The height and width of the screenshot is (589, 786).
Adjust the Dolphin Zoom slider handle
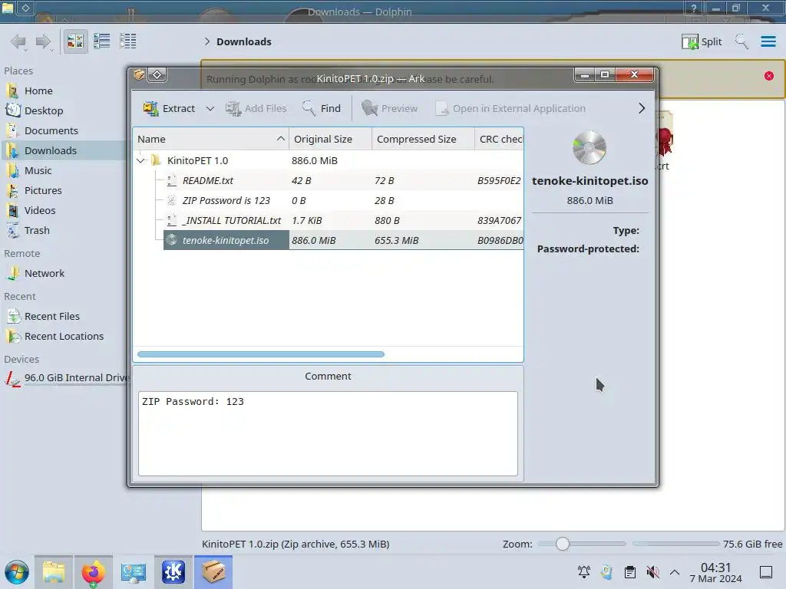click(x=563, y=544)
